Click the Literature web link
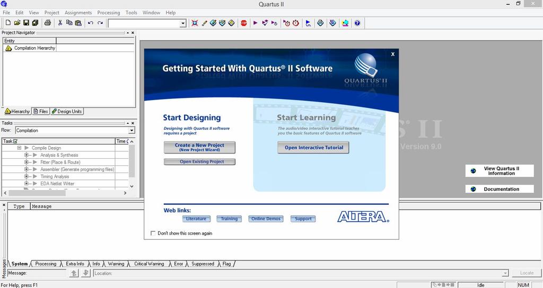This screenshot has height=288, width=543. click(x=196, y=219)
